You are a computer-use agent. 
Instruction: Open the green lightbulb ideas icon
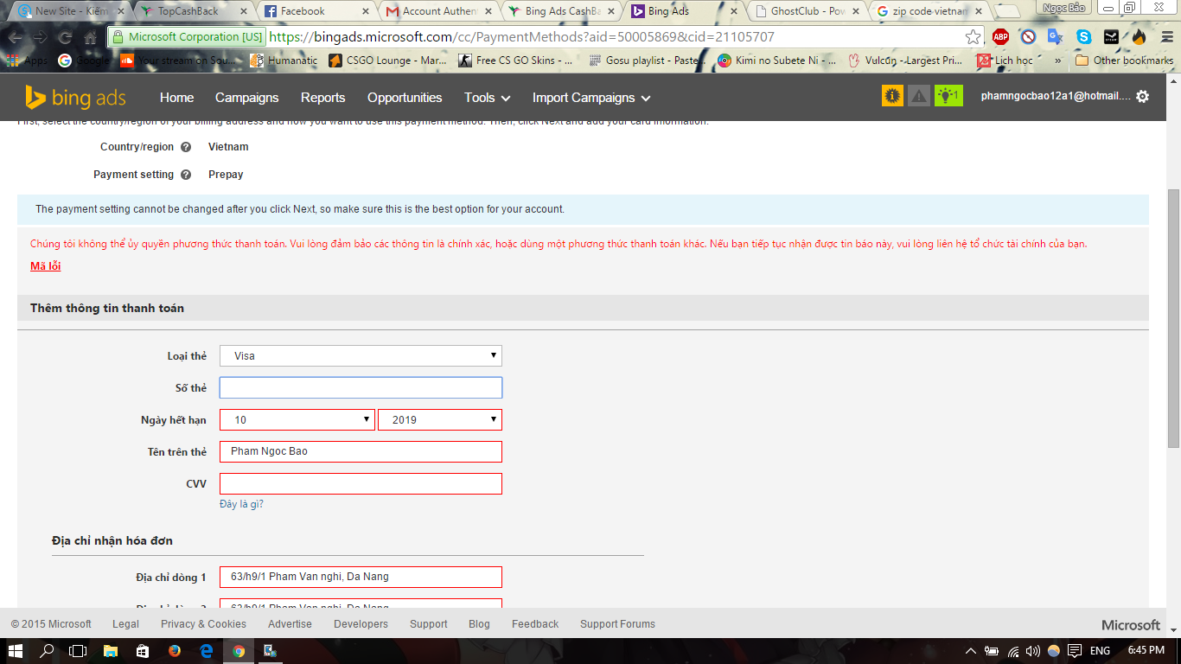(948, 96)
